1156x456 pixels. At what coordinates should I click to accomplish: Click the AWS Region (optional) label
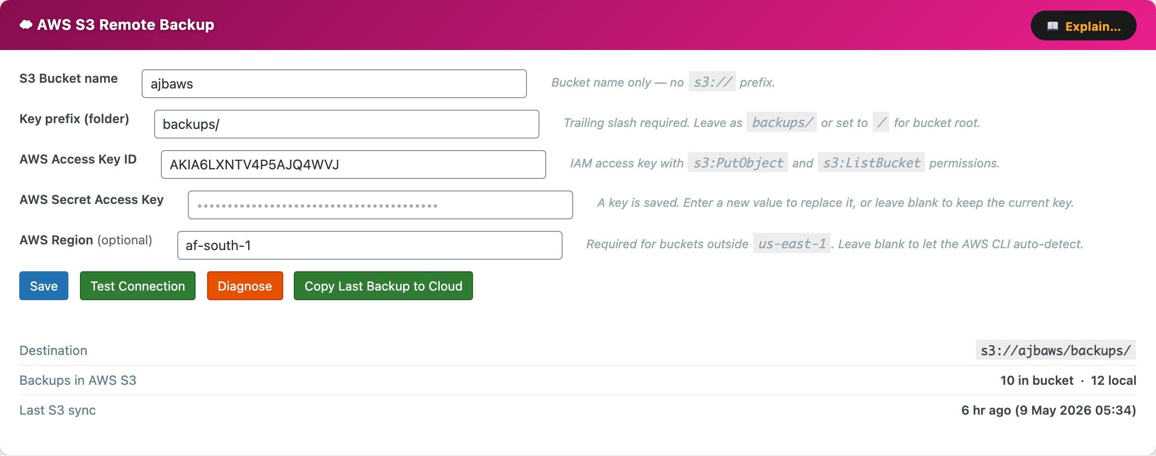[x=86, y=240]
